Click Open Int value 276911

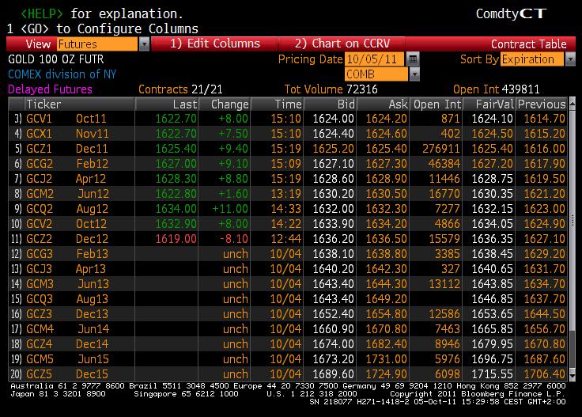click(x=441, y=149)
